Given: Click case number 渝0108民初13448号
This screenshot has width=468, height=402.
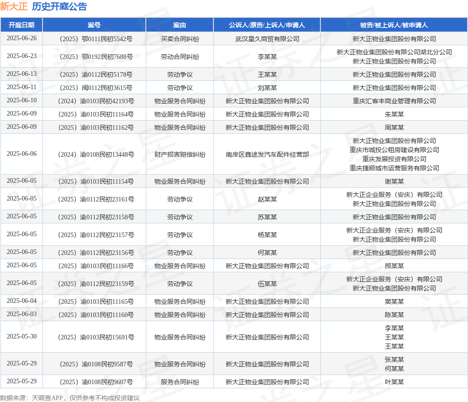Looking at the screenshot, I should [96, 154].
